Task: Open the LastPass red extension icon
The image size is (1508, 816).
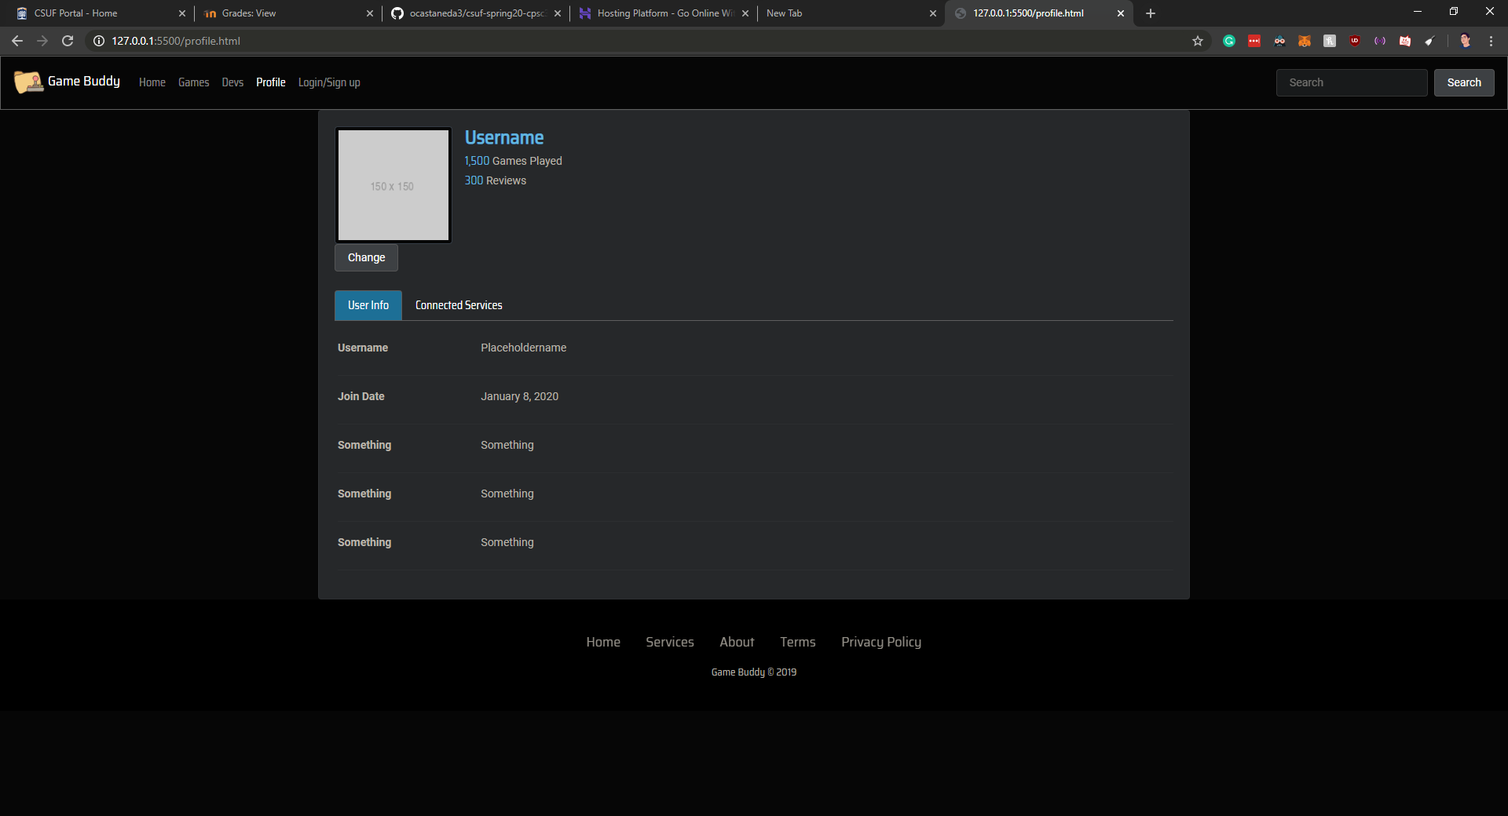Action: pos(1254,41)
